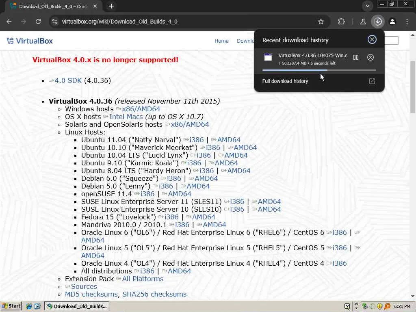Open the Sources link
The width and height of the screenshot is (416, 312).
click(x=84, y=286)
